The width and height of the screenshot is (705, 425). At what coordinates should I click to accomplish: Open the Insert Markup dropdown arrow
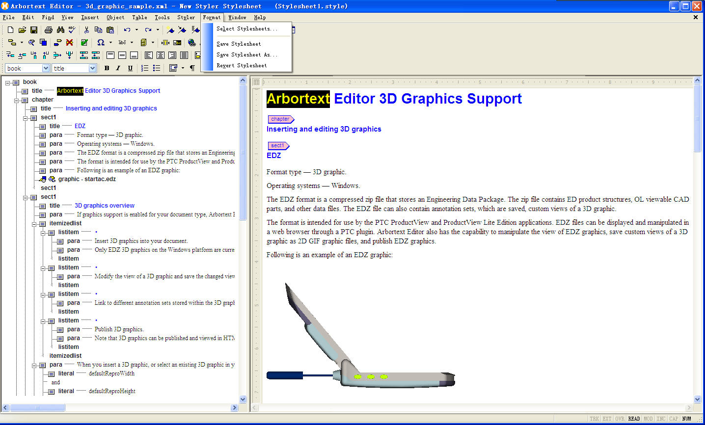click(22, 43)
